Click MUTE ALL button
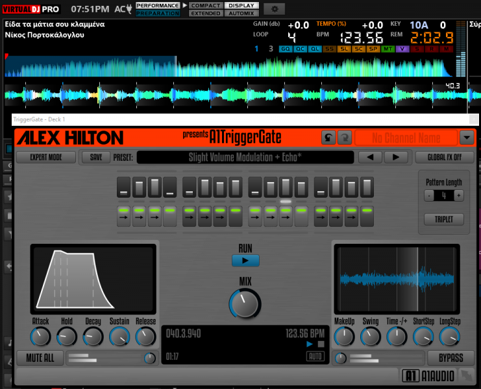Viewport: 481px width, 389px height. point(40,358)
